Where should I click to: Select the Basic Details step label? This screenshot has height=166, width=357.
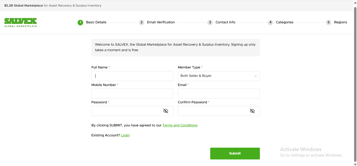click(96, 22)
